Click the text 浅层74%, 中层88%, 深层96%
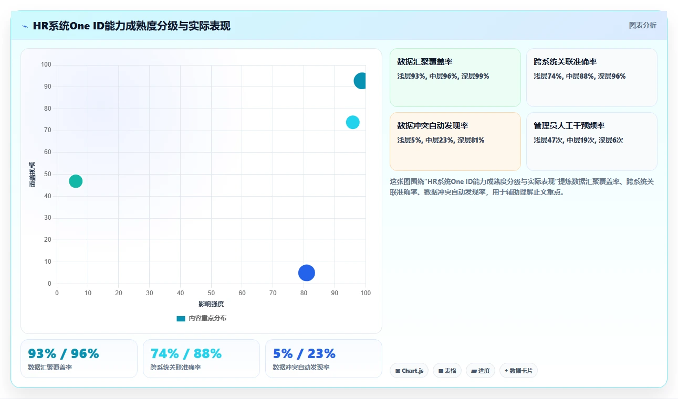Screen dimensions: 678x399 [580, 77]
